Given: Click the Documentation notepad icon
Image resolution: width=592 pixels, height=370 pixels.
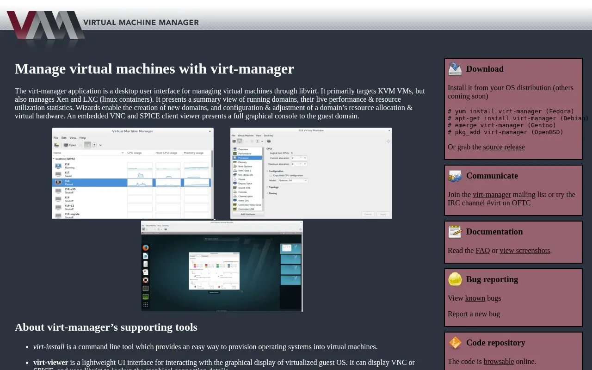Looking at the screenshot, I should [455, 232].
